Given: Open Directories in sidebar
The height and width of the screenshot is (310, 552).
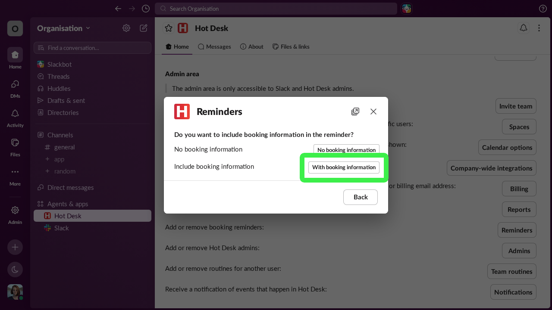Looking at the screenshot, I should pyautogui.click(x=92, y=112).
